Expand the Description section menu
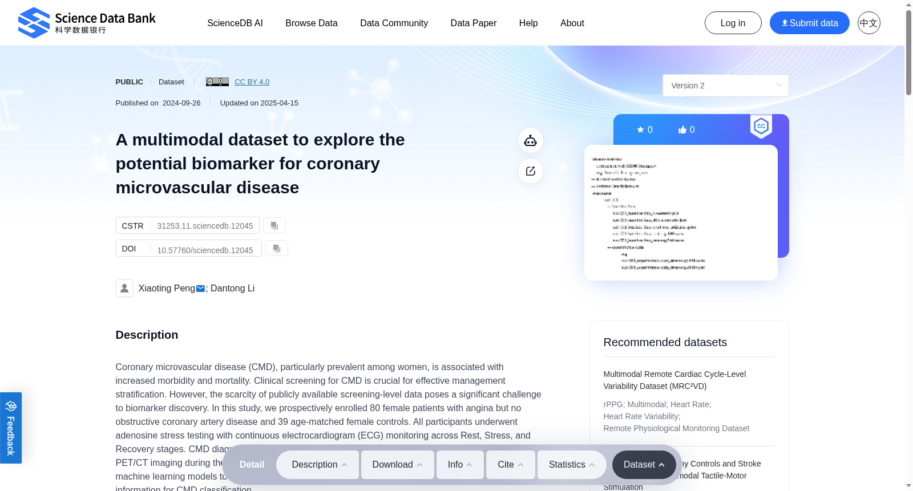This screenshot has width=913, height=491. coord(318,465)
